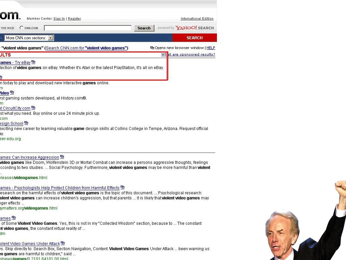Viewport: 346px width, 260px height.
Task: Click into the search text field
Action: coord(88,28)
